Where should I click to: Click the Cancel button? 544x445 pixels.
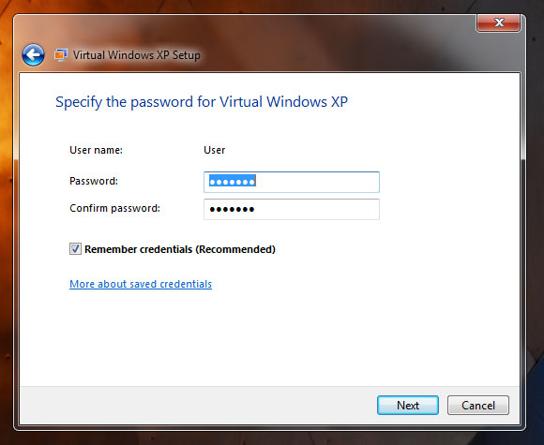[x=478, y=405]
